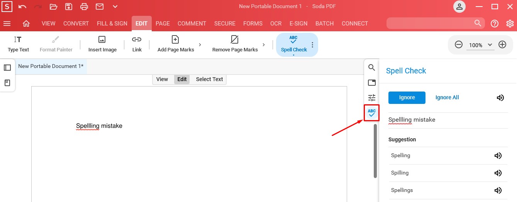Viewport: 517px width, 202px height.
Task: Open Help question mark icon
Action: click(495, 24)
